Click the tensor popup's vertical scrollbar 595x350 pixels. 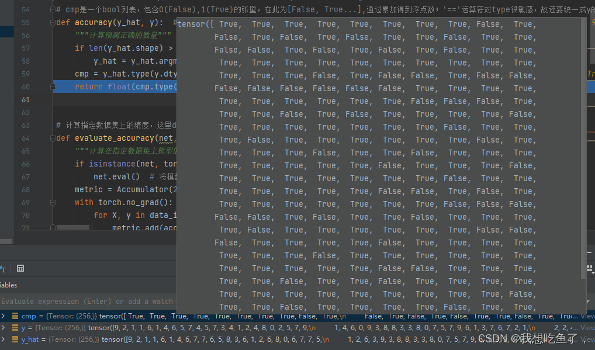[x=583, y=146]
